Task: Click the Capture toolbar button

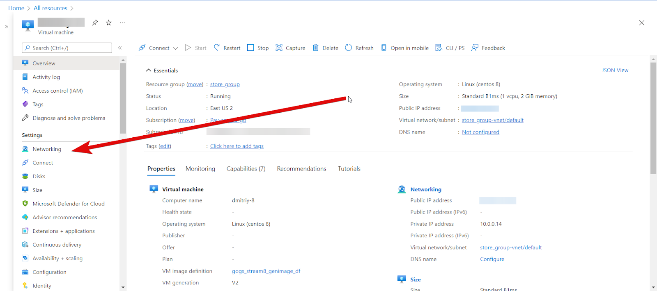Action: [x=290, y=48]
